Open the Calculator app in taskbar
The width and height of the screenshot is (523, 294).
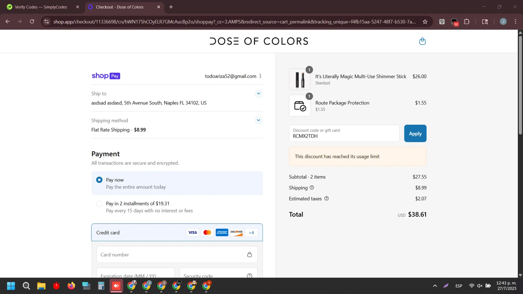[x=101, y=286]
